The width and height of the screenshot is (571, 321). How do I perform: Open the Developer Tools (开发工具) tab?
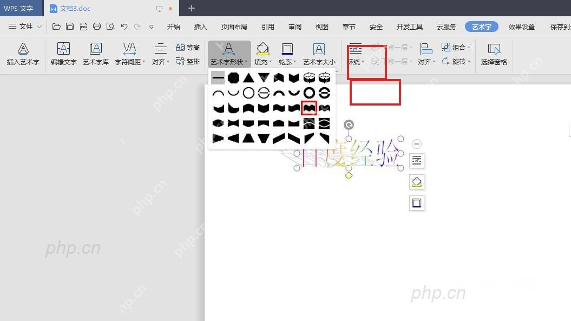click(x=409, y=27)
